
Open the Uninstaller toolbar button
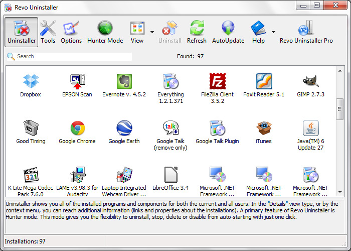(22, 32)
